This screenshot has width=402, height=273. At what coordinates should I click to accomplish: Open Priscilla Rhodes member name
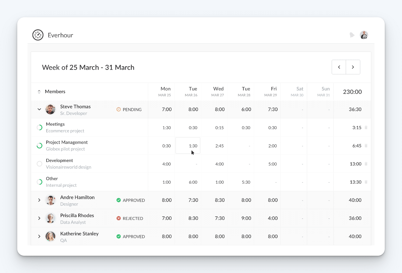(77, 215)
